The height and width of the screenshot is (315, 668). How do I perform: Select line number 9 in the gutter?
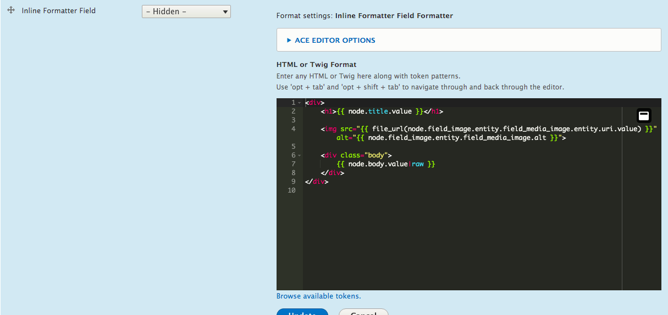pos(294,182)
